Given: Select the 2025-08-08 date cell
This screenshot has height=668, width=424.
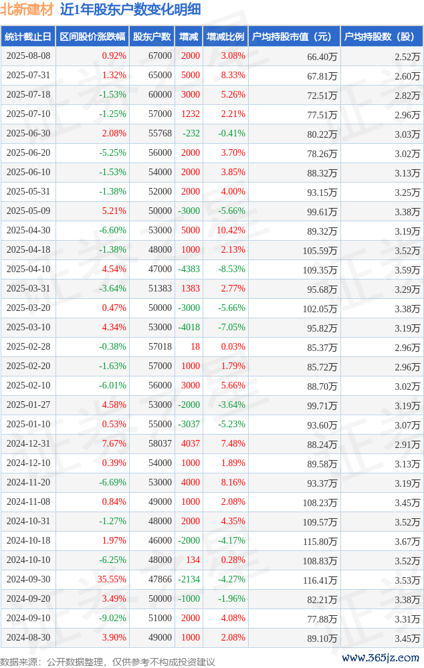Looking at the screenshot, I should [x=28, y=55].
